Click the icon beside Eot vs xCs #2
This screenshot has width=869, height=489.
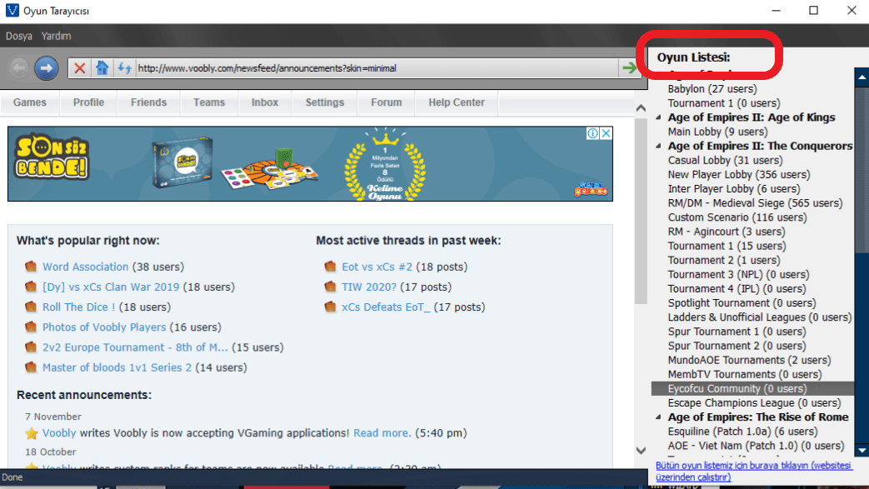pyautogui.click(x=330, y=266)
